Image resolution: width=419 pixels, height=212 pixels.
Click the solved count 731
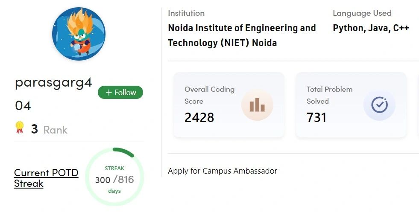tap(316, 117)
